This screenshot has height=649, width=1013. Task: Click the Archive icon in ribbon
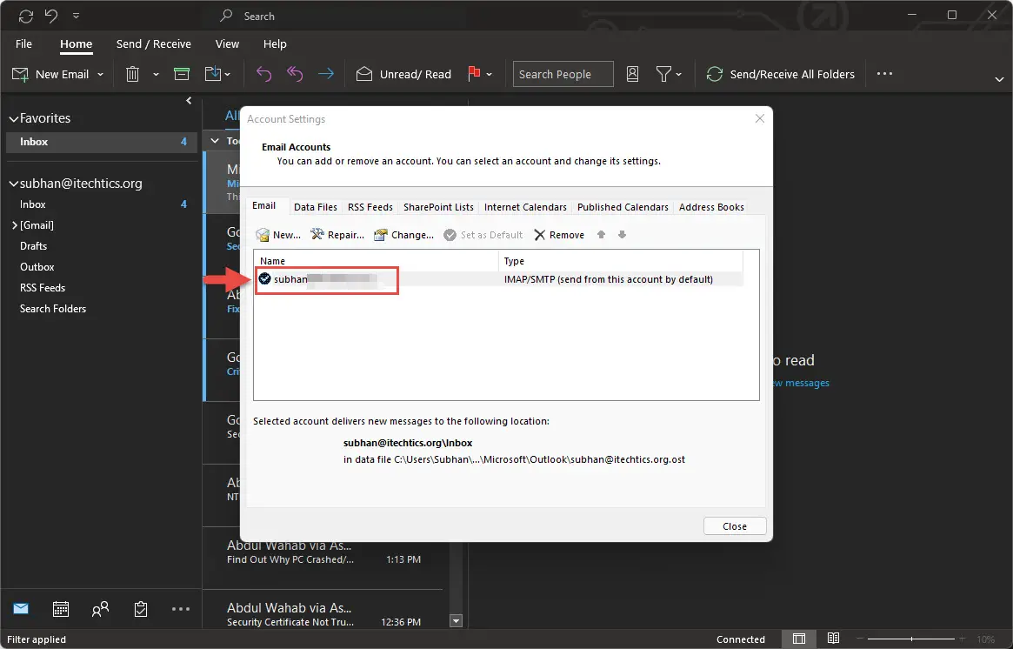click(183, 74)
